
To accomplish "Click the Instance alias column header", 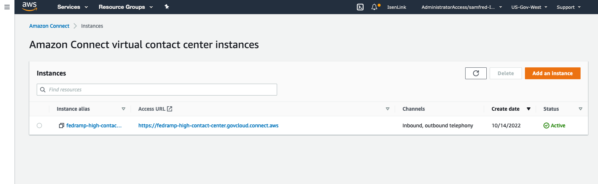I will coord(73,109).
